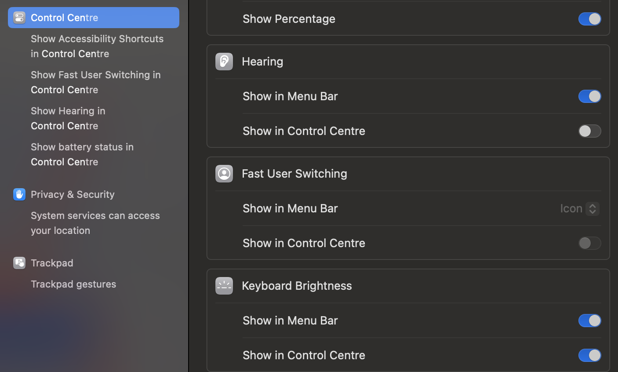618x372 pixels.
Task: Click the Keyboard Brightness icon
Action: (x=224, y=286)
